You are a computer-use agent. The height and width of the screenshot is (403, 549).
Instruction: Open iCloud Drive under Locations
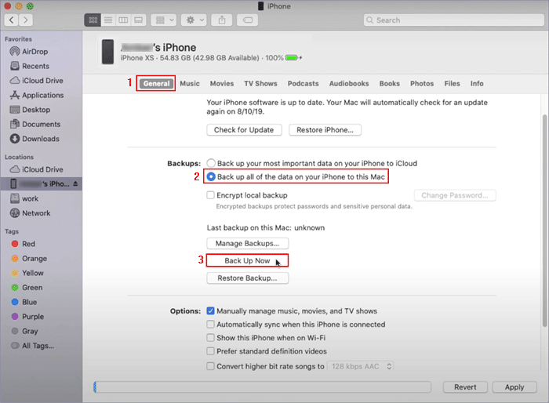(36, 169)
